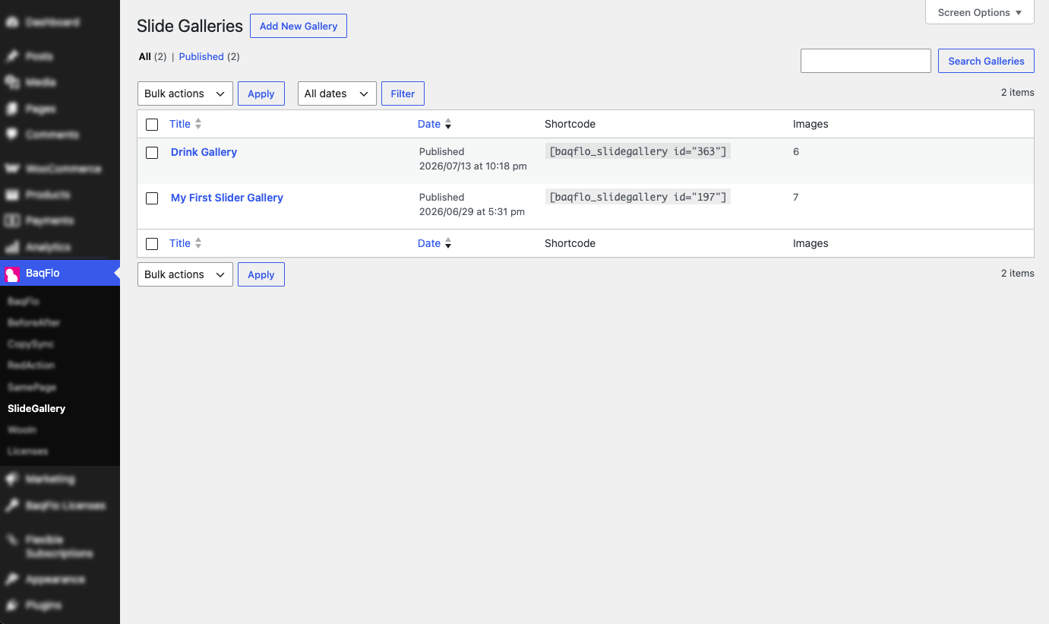Focus the gallery search input field

click(866, 61)
